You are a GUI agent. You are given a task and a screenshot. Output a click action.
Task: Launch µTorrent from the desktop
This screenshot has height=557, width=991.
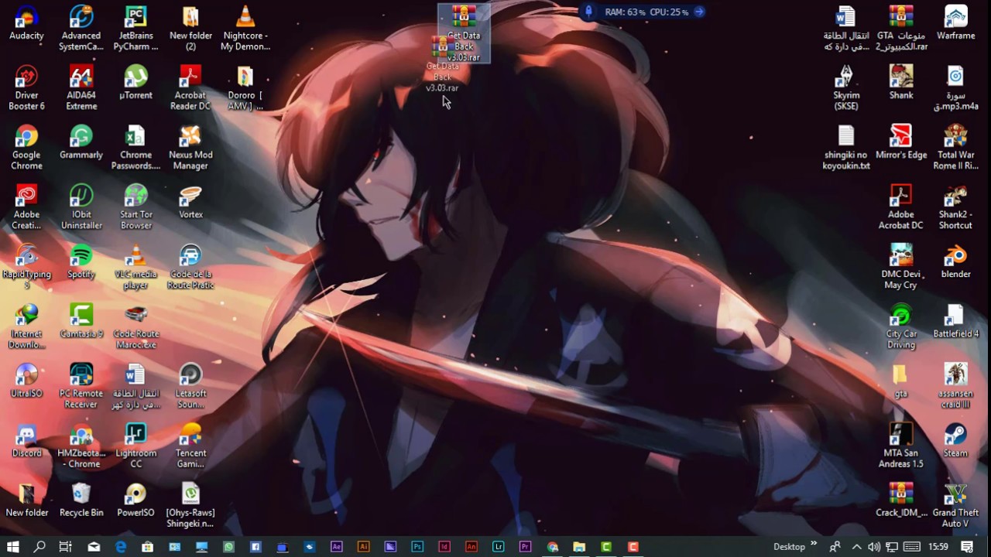click(135, 83)
